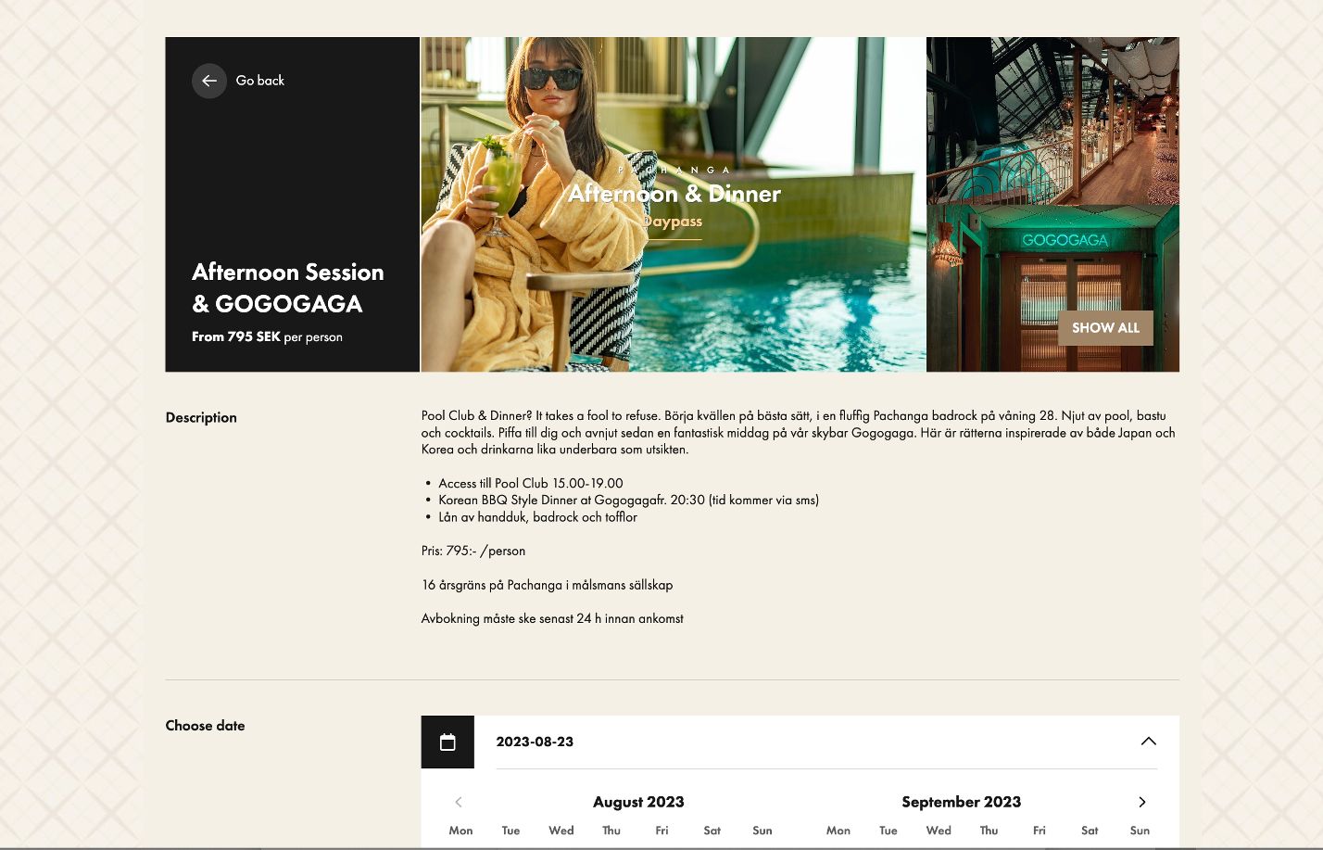Click the Lån av handduk, badrock och tofflor bullet
Viewport: 1323px width, 850px height.
(537, 517)
